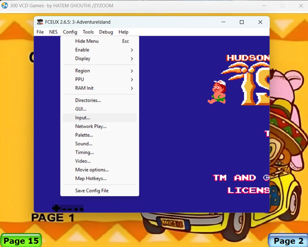Open GUI... settings
This screenshot has height=247, width=308.
click(100, 109)
